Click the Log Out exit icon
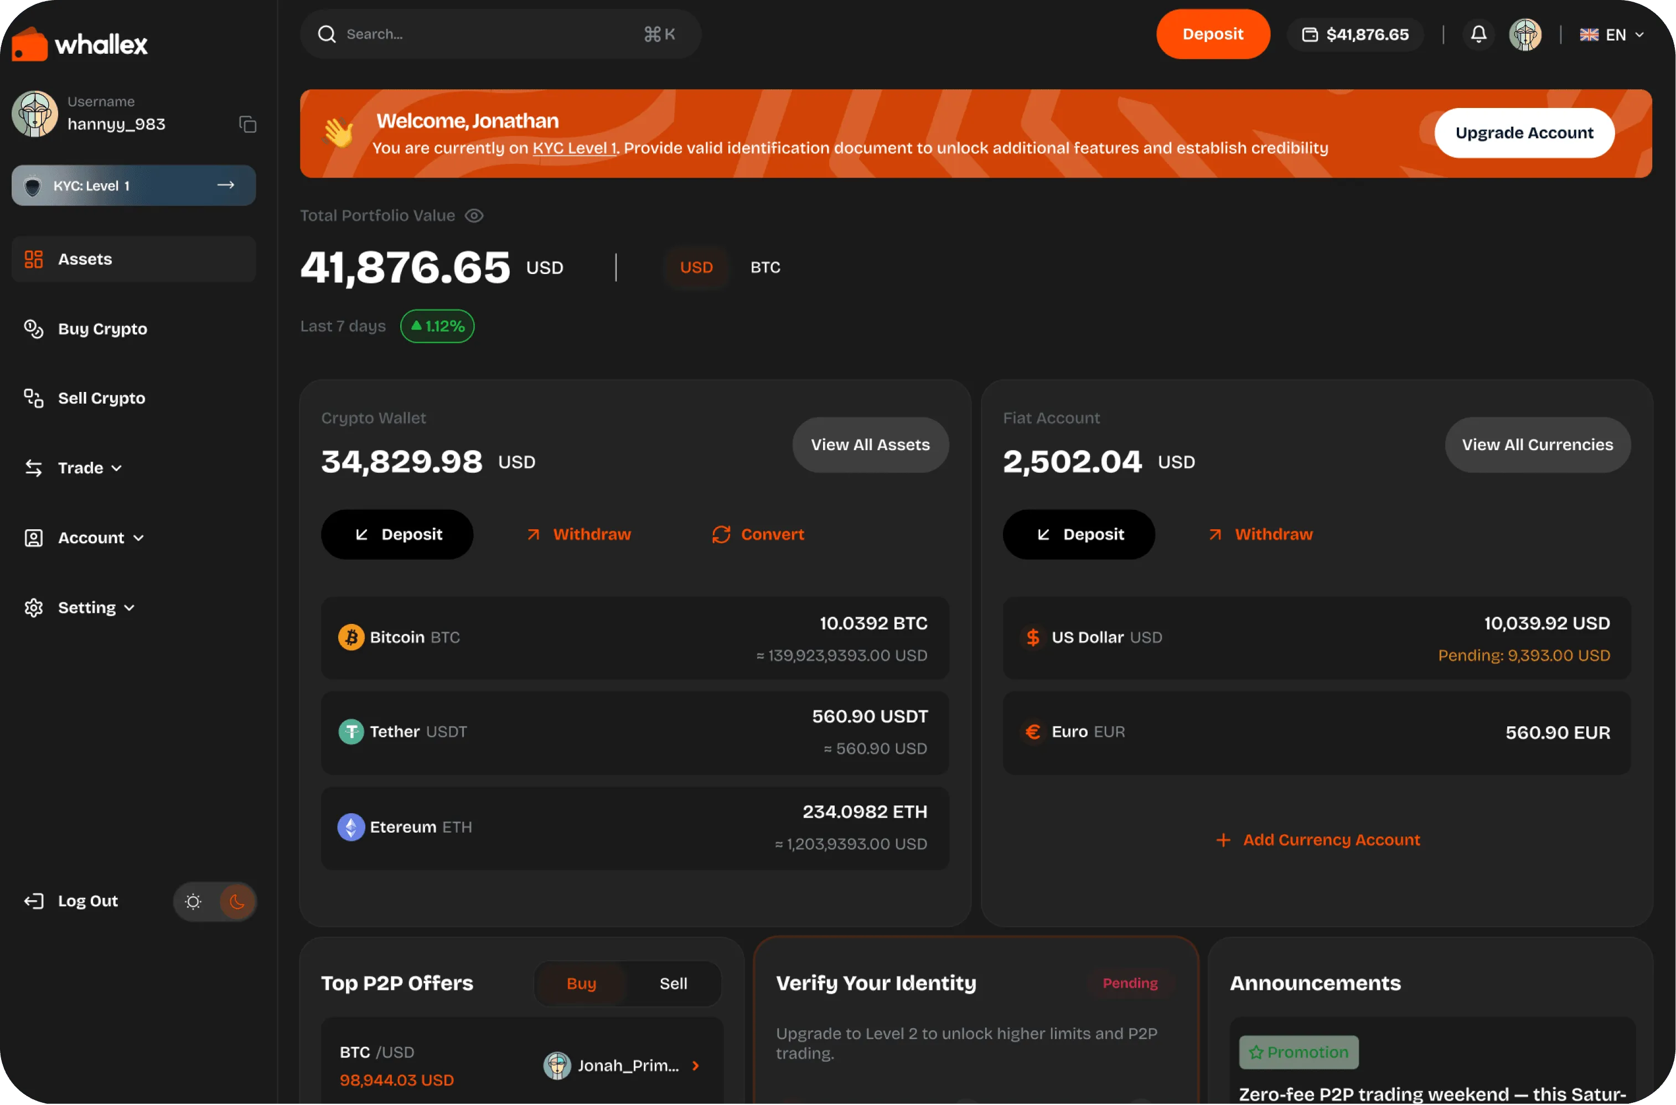The width and height of the screenshot is (1676, 1105). point(34,901)
